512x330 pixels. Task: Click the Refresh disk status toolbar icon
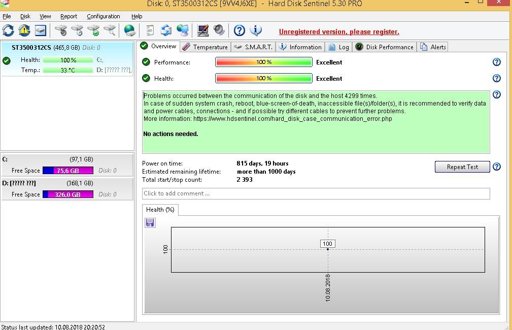[x=8, y=30]
